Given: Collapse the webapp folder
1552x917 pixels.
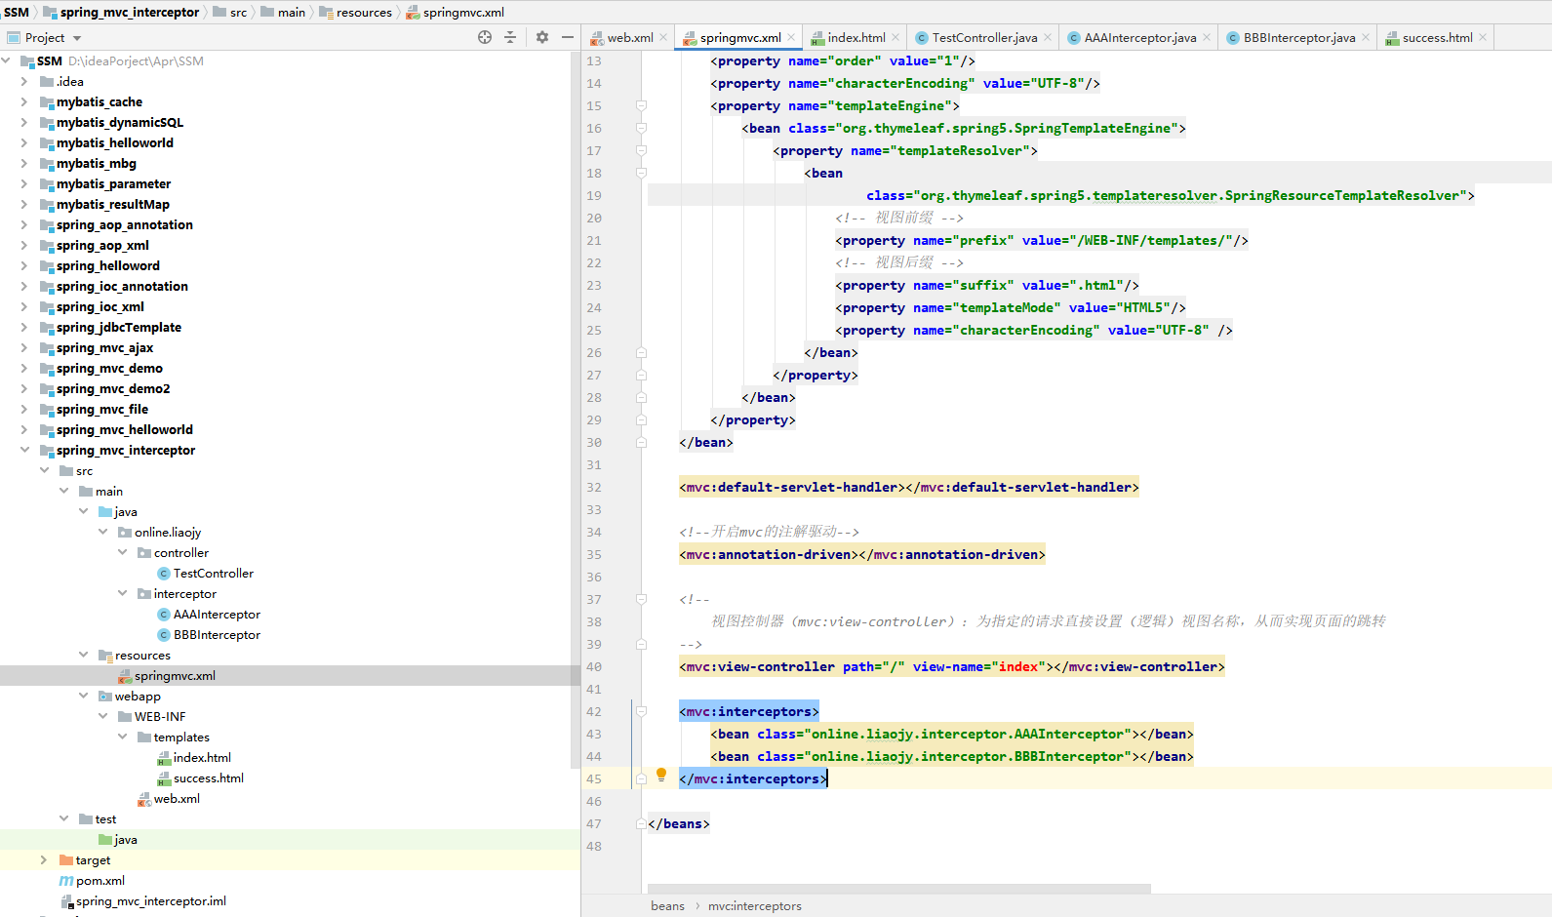Looking at the screenshot, I should click(83, 697).
